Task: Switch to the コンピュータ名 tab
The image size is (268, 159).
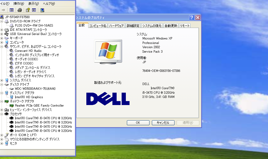Action: 98,26
